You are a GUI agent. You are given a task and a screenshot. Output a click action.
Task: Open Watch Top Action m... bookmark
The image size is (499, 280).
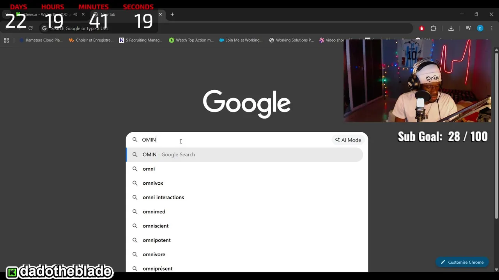pyautogui.click(x=191, y=40)
